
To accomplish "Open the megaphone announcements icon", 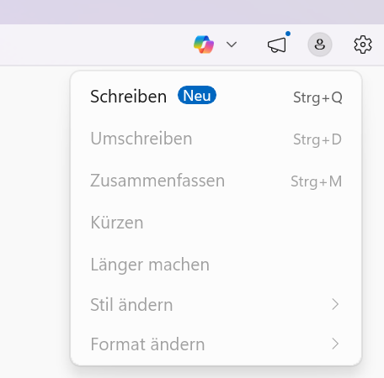I will (x=277, y=45).
